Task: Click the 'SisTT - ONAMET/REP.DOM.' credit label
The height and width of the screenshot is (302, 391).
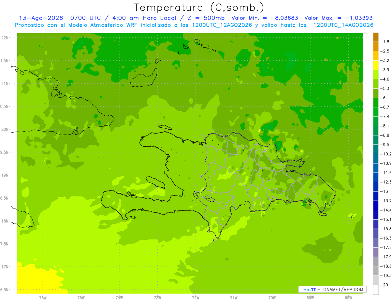Action: [332, 289]
